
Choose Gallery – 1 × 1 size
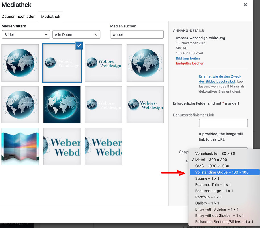[224, 203]
